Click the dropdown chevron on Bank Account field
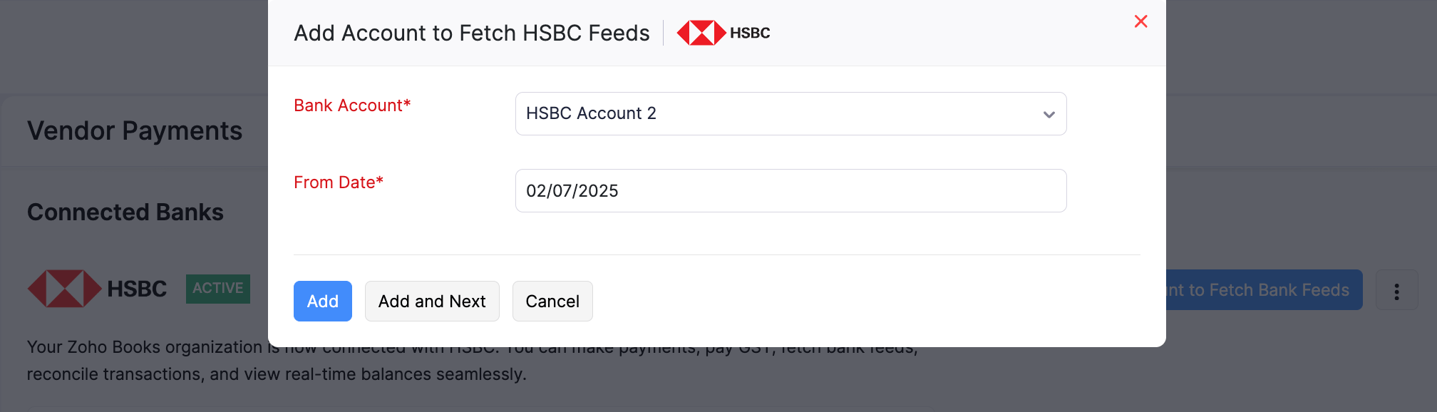Viewport: 1437px width, 412px height. click(x=1047, y=114)
